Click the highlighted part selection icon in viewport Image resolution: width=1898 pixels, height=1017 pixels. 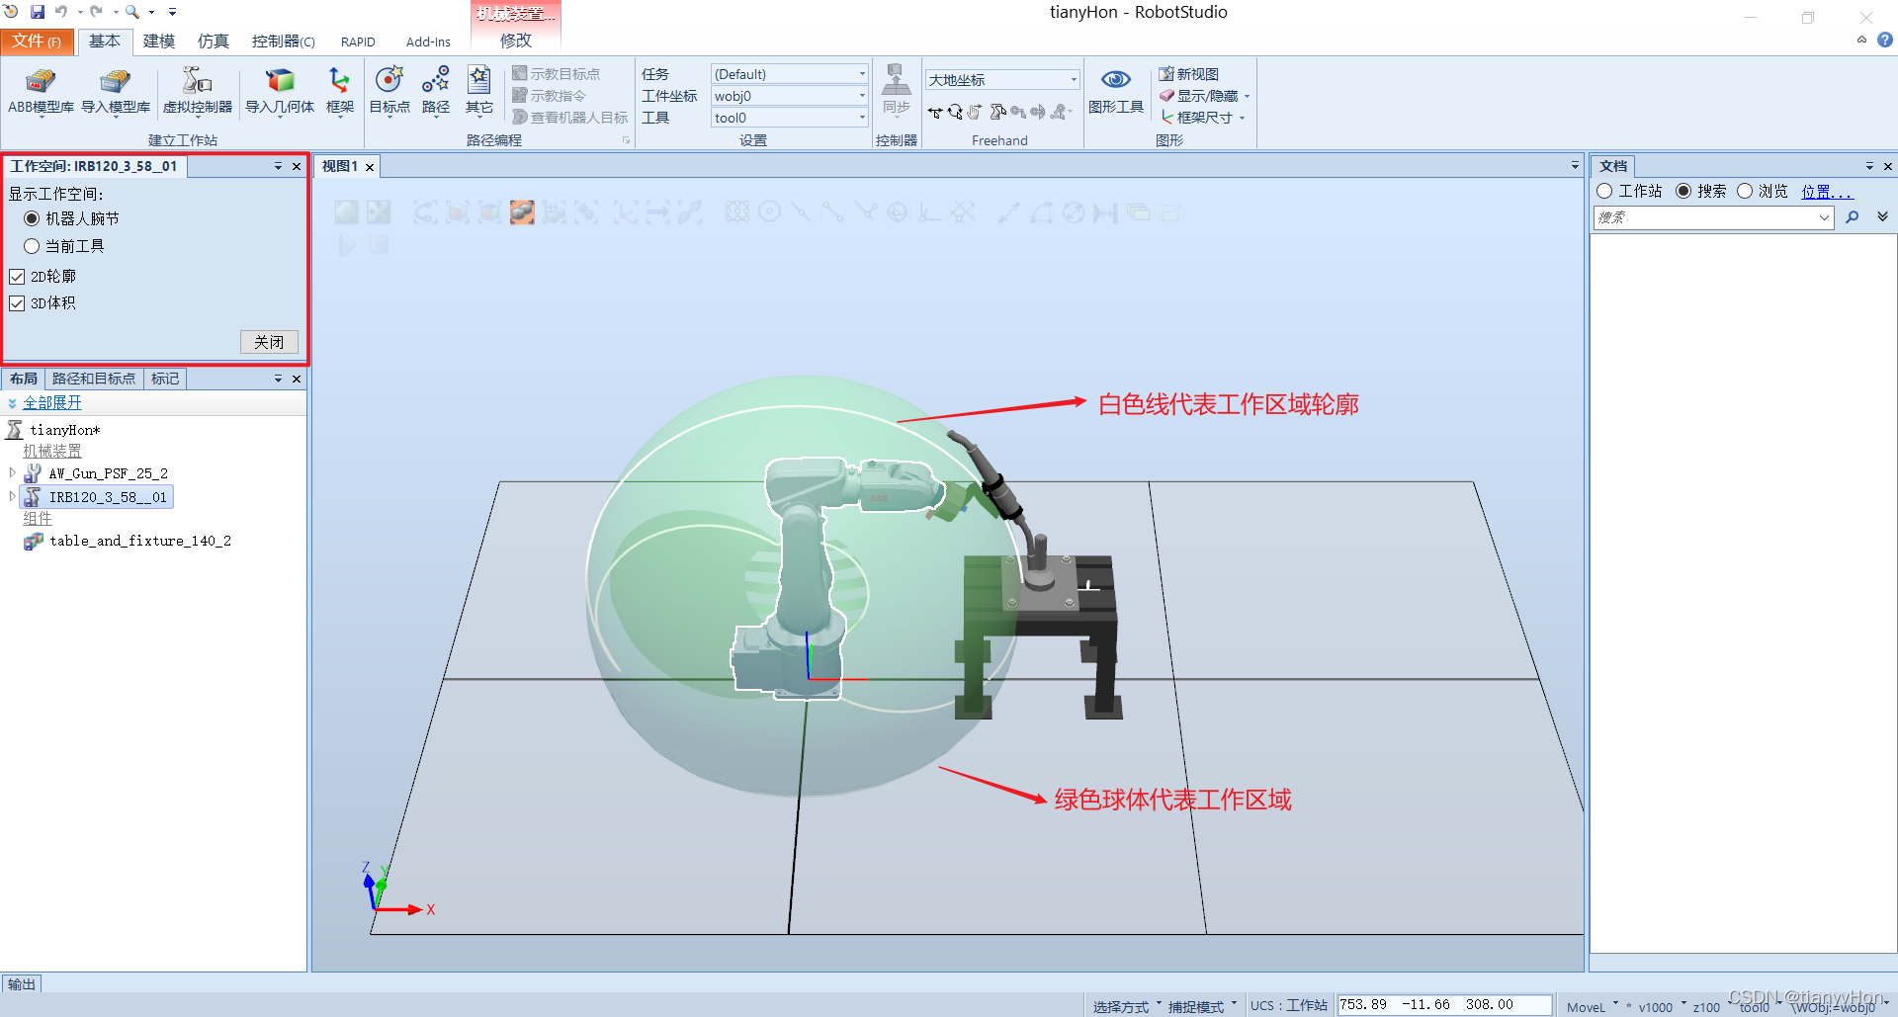tap(522, 212)
